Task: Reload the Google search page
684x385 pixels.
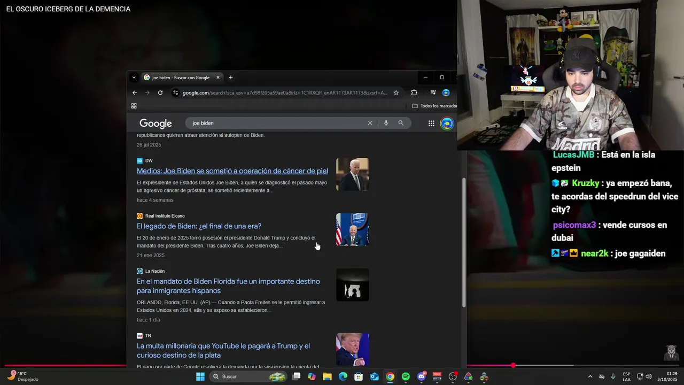Action: [160, 93]
